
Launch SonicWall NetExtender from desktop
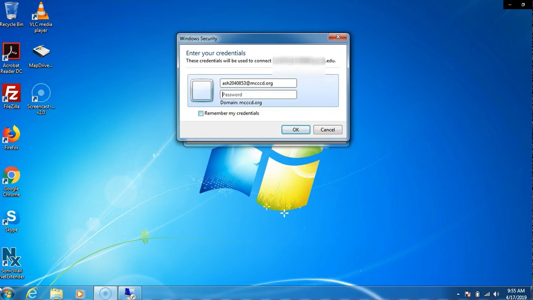coord(11,263)
